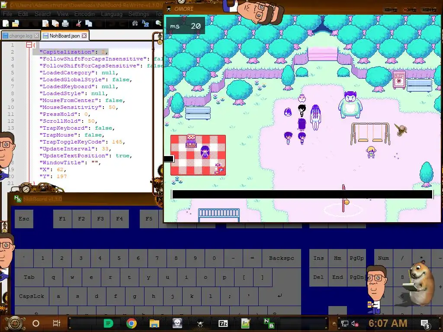Open 7-Zip from the taskbar

223,323
